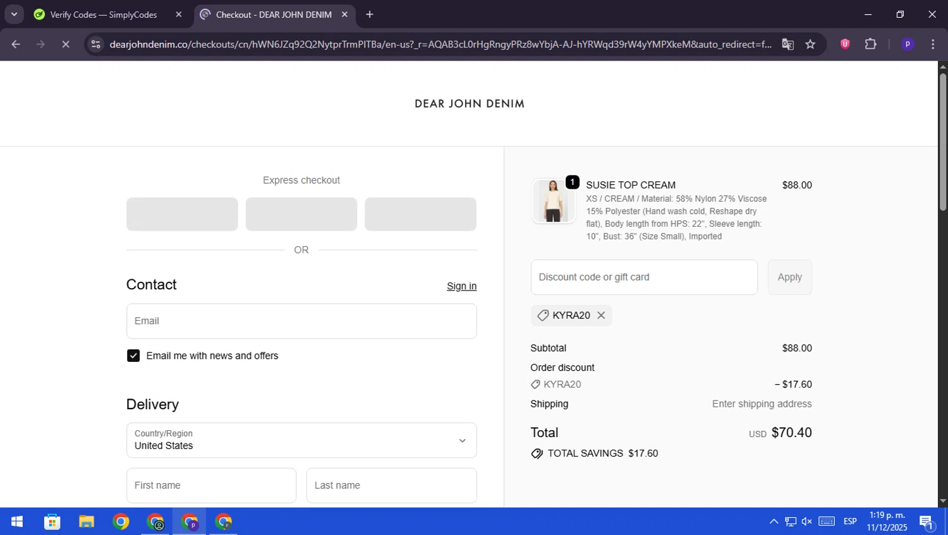Open Microsoft Store from the taskbar

tap(52, 522)
